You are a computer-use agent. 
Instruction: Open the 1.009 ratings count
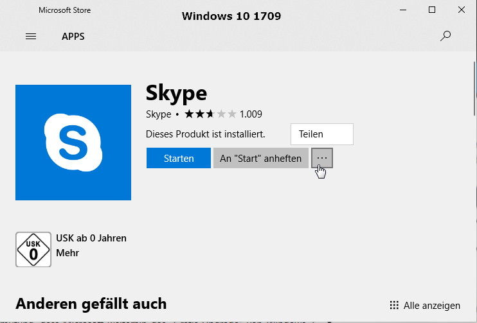click(x=251, y=114)
